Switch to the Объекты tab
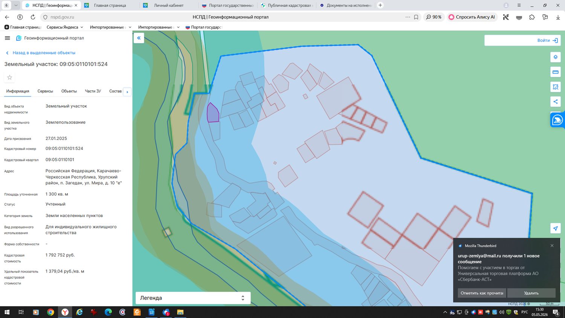 pos(69,91)
